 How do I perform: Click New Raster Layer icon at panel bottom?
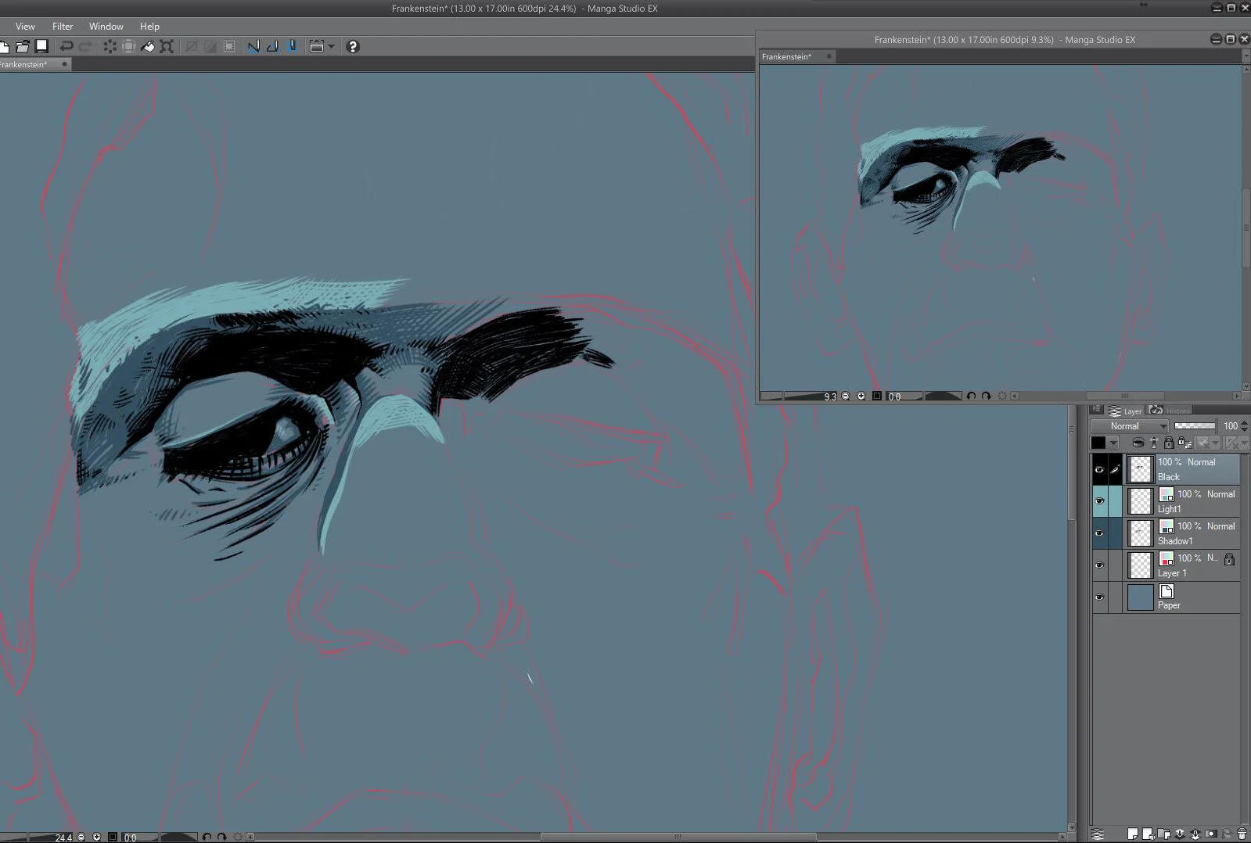1132,834
